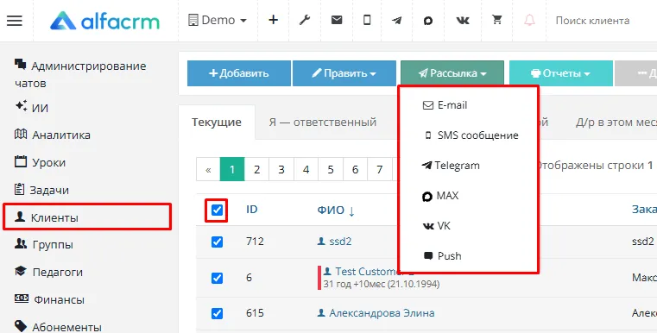Click the ID value 615
The width and height of the screenshot is (657, 333).
255,313
